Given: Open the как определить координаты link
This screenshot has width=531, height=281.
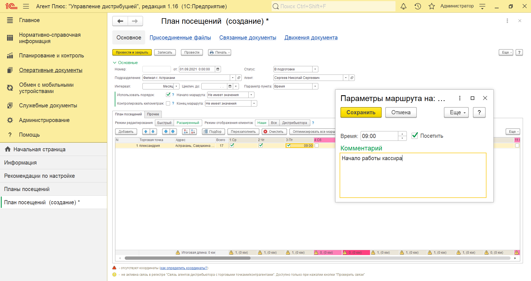Looking at the screenshot, I should pos(184,268).
